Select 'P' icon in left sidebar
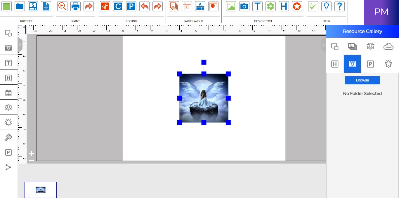The height and width of the screenshot is (198, 399). [x=8, y=152]
